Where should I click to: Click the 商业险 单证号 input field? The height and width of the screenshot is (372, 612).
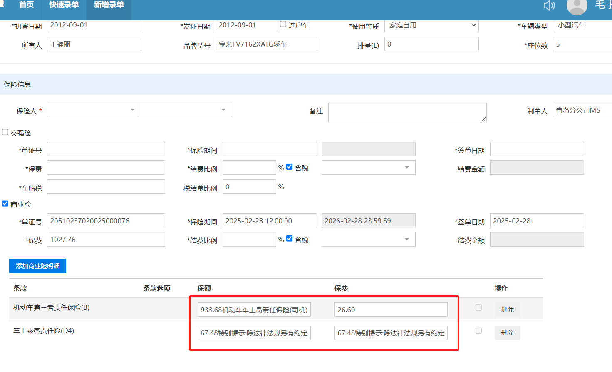click(106, 221)
